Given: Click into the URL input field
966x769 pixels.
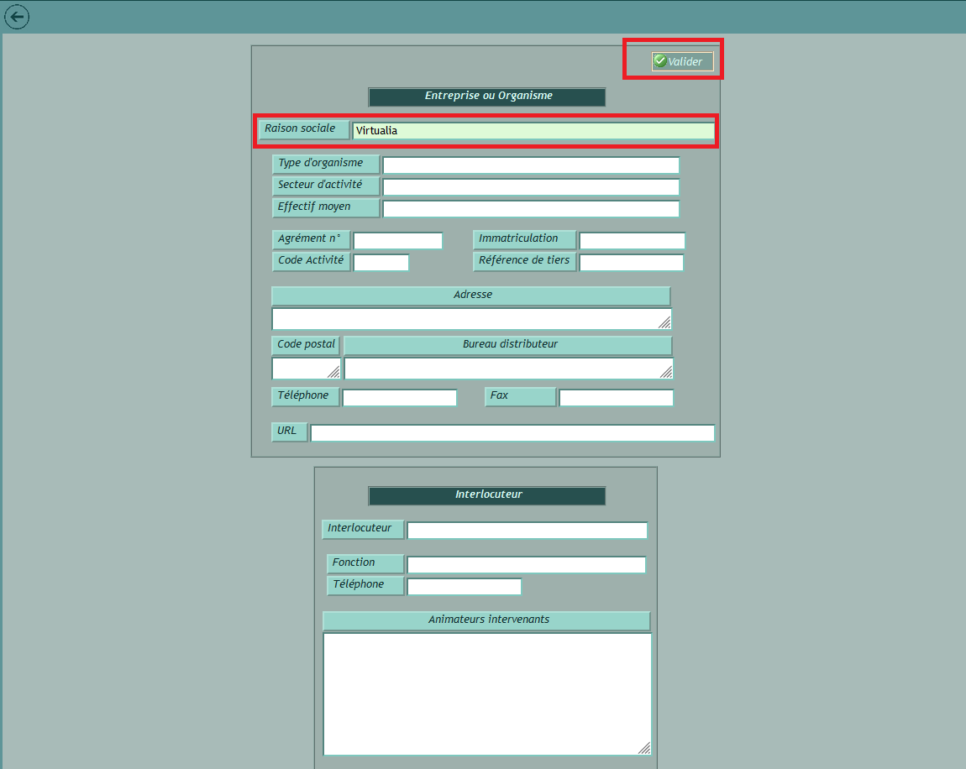Looking at the screenshot, I should click(512, 433).
